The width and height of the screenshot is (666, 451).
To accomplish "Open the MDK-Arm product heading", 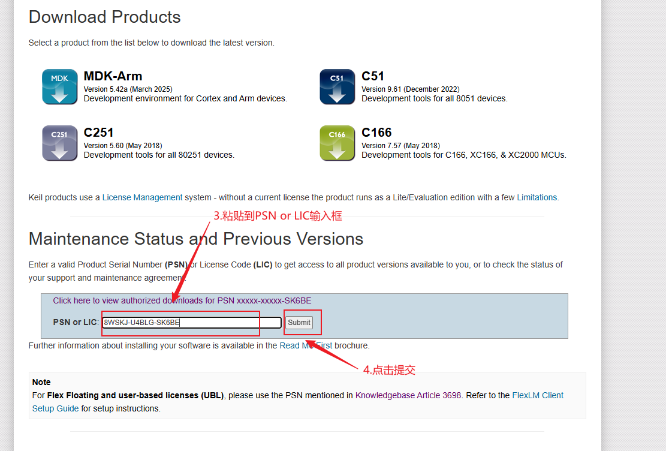I will (113, 76).
